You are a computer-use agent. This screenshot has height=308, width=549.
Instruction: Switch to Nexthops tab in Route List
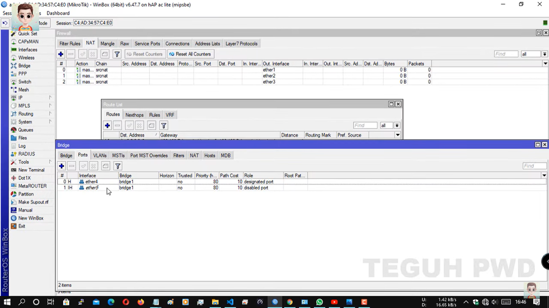pos(134,115)
